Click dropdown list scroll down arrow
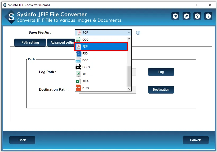Screen dimensions: 217x152 tap(129, 89)
